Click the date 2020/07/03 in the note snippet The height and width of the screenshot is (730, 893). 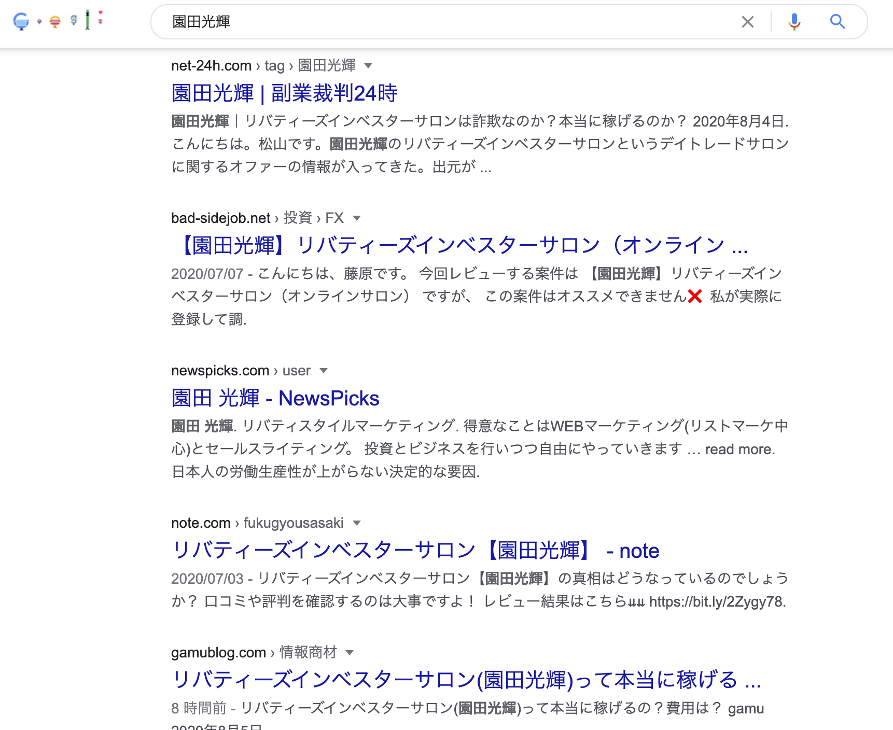[x=207, y=579]
